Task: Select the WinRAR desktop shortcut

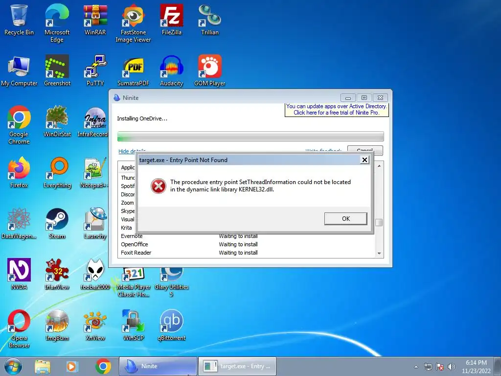Action: click(x=95, y=19)
